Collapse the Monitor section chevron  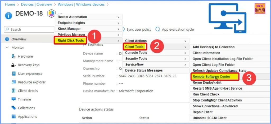point(7,48)
